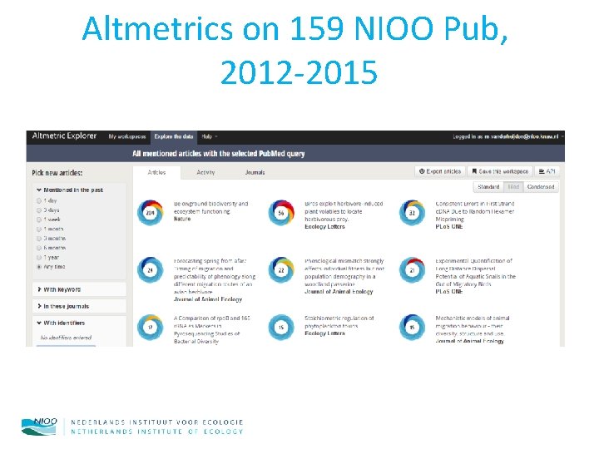Open 'Experimental Quantification of Long Distance Dispersal' article

pyautogui.click(x=476, y=273)
